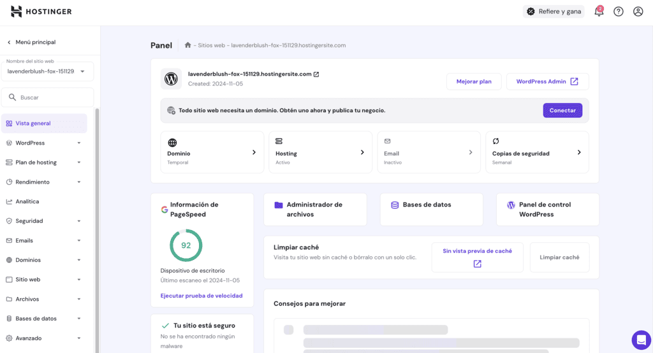Click the Rendimiento gauge icon in sidebar

pos(9,182)
